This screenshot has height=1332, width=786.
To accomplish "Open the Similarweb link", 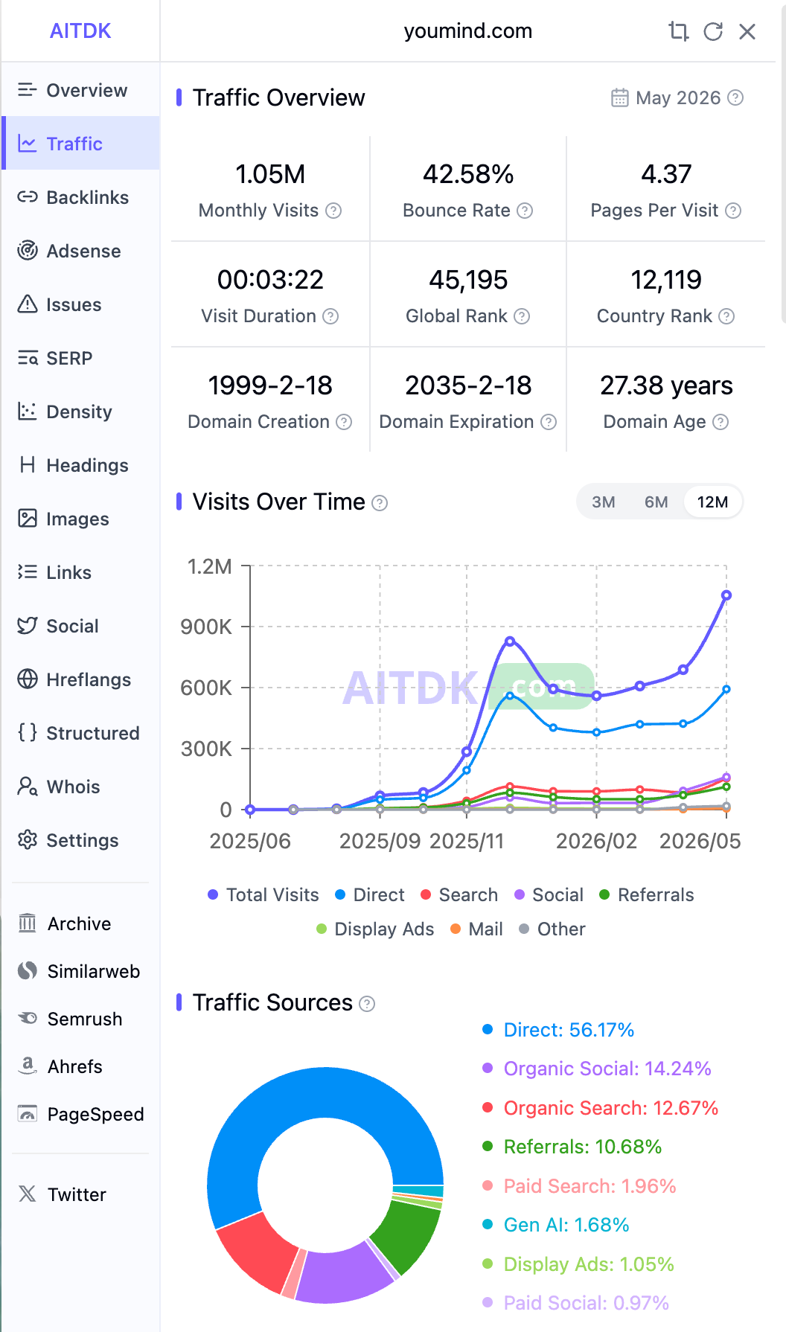I will pos(80,971).
